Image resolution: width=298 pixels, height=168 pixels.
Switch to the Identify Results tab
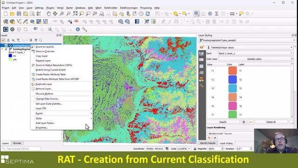click(208, 143)
